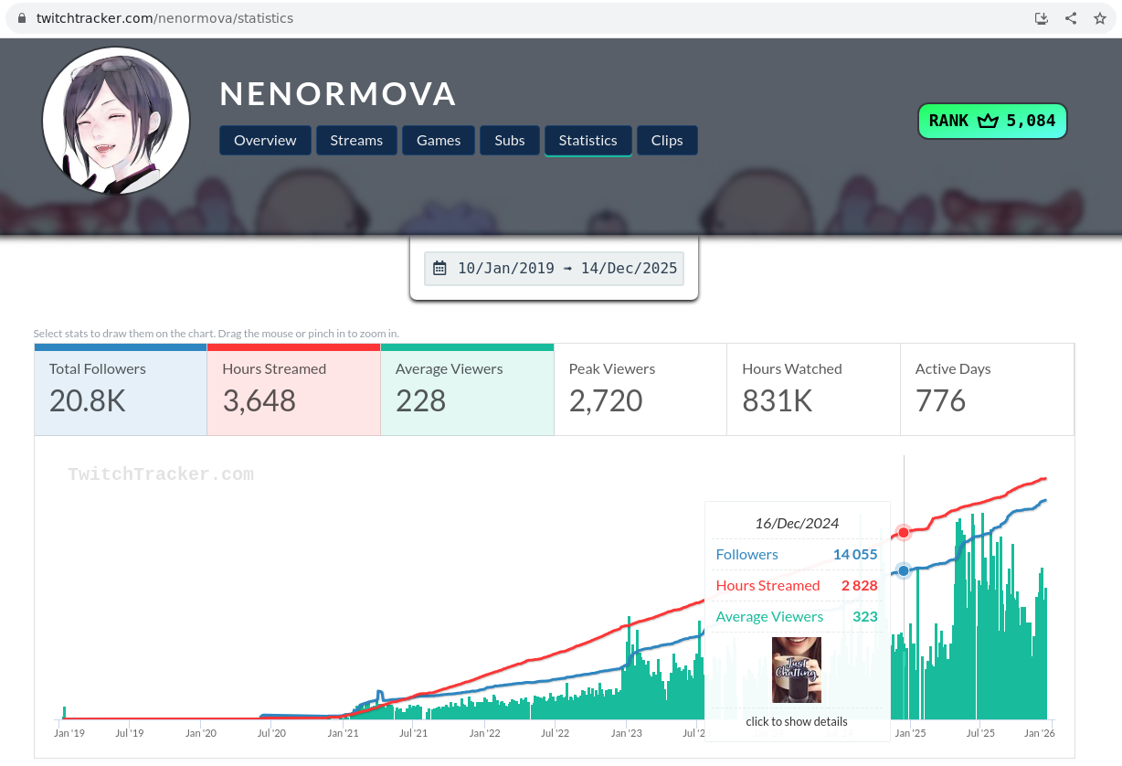Click the red Hours Streamed data point
The height and width of the screenshot is (766, 1122).
904,532
